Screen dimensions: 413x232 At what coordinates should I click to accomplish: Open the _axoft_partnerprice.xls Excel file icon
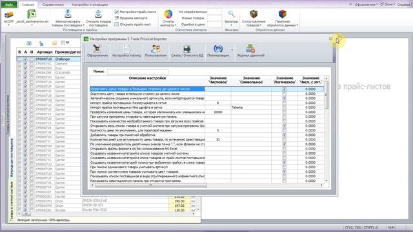(32, 15)
